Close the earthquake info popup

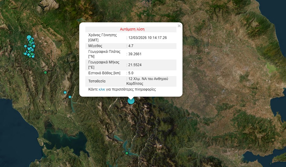click(x=179, y=26)
